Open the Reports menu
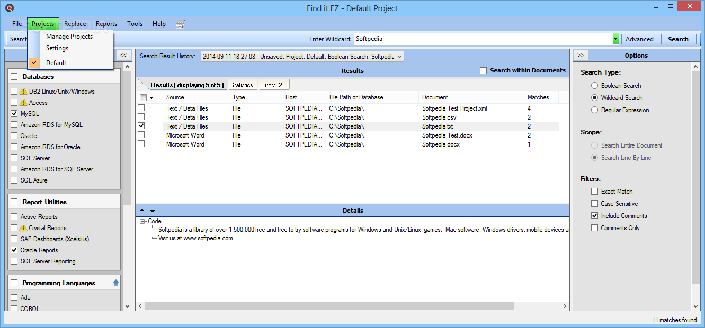This screenshot has height=328, width=705. click(x=106, y=24)
